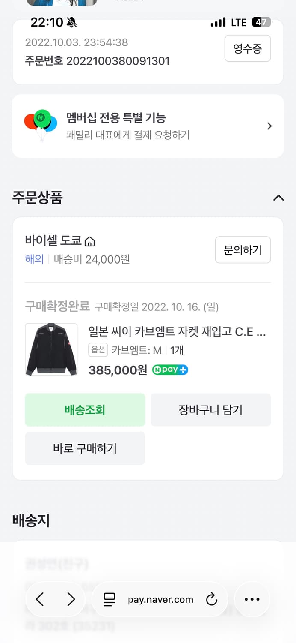The image size is (296, 643).
Task: Collapse the 주문상품 section
Action: pyautogui.click(x=278, y=198)
